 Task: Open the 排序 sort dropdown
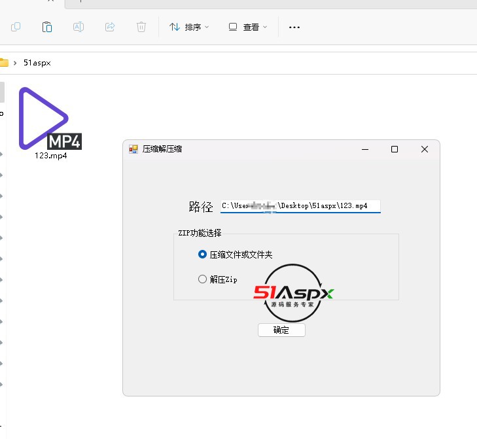point(189,27)
